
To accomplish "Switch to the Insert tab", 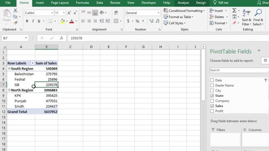I will (40, 3).
